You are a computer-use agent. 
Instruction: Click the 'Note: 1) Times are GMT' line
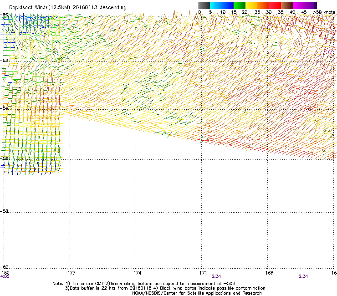click(144, 284)
